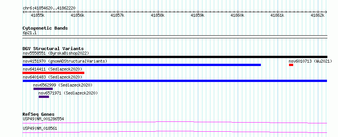Click the 41857k ruler mark

pyautogui.click(x=118, y=15)
